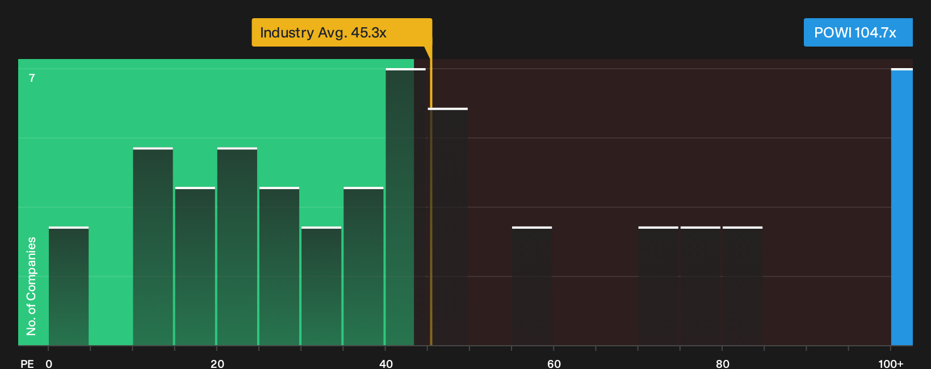Click the histogram bar at PE 15–20
931x369 pixels.
tap(195, 266)
